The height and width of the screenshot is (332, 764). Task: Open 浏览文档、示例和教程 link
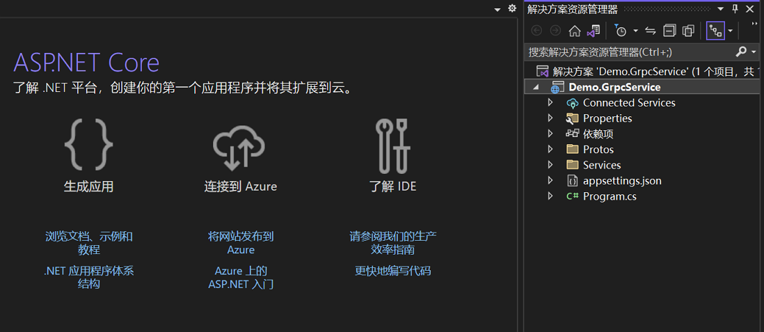88,244
